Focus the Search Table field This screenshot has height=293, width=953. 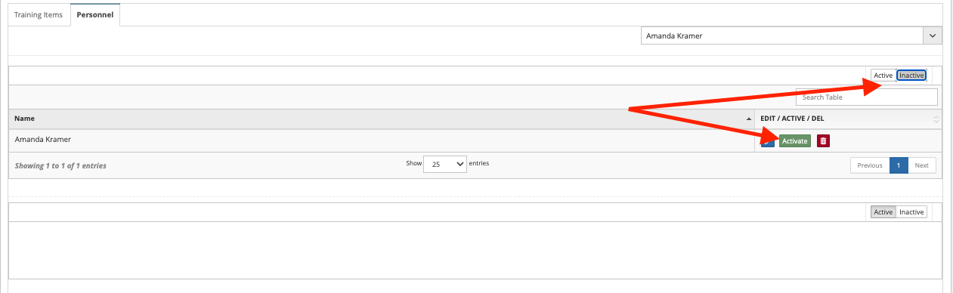point(867,97)
